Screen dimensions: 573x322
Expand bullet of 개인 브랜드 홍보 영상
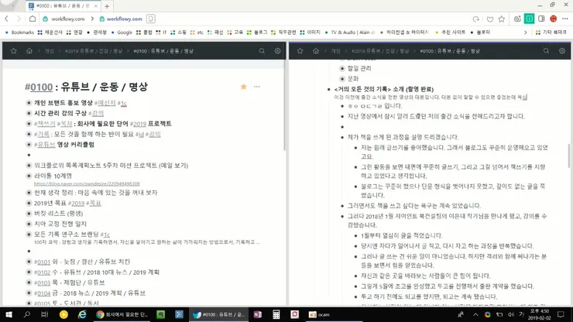click(29, 103)
